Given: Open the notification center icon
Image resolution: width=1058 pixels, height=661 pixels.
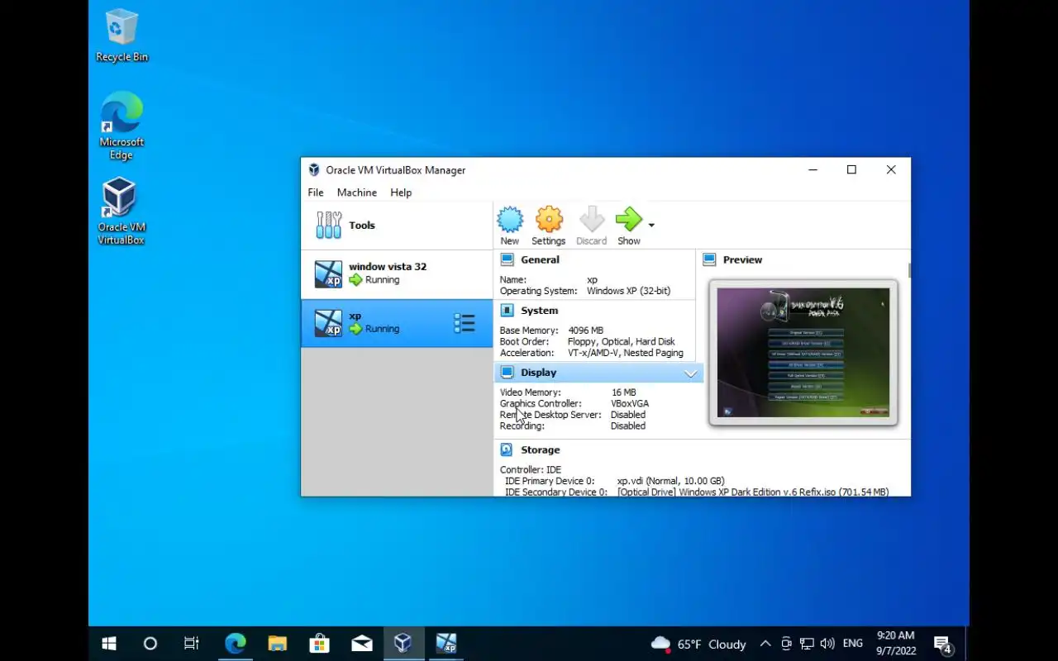Looking at the screenshot, I should click(943, 644).
